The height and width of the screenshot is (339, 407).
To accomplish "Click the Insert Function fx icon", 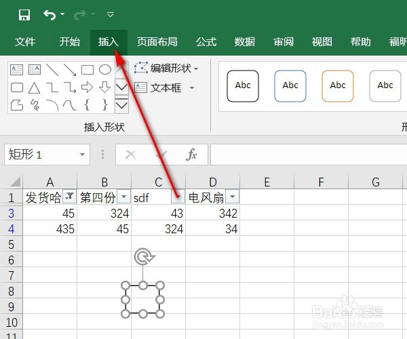I will pos(191,155).
